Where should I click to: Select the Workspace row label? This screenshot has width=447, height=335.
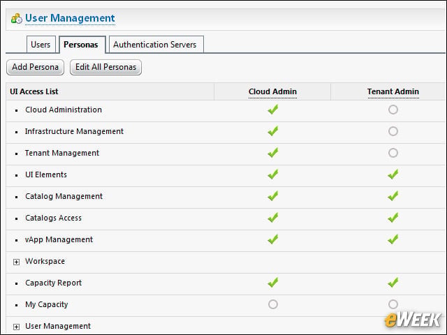point(45,261)
